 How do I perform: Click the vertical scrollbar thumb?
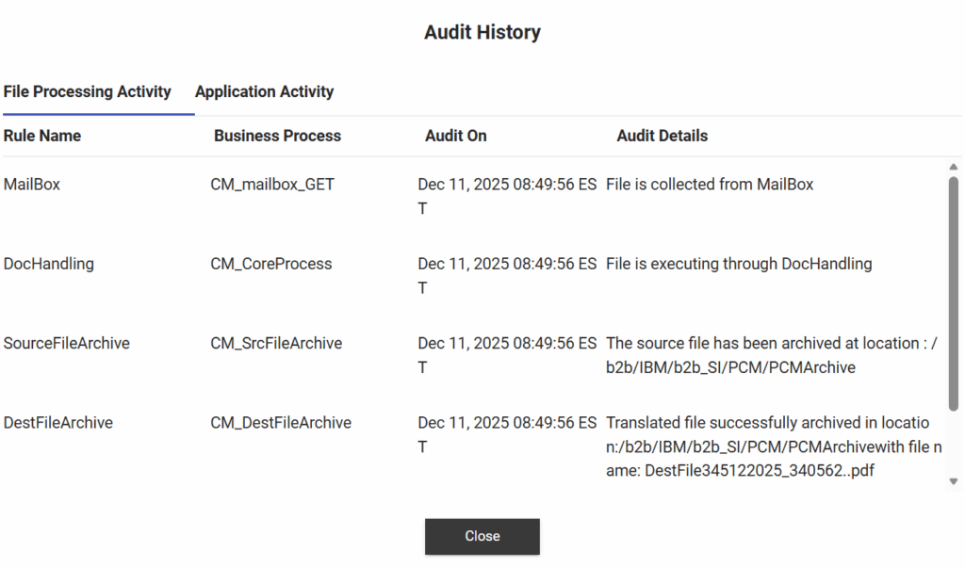953,292
